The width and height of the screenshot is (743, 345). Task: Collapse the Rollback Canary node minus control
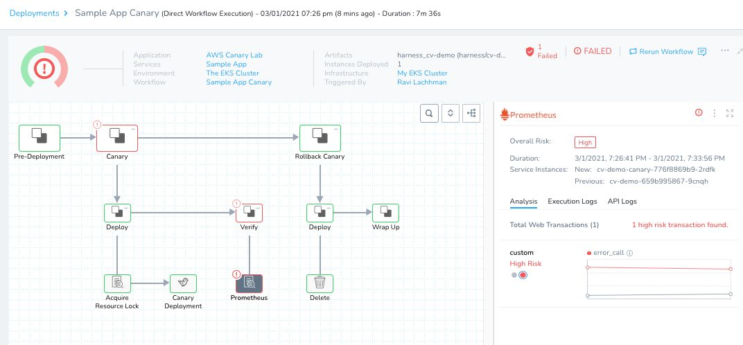click(x=336, y=129)
